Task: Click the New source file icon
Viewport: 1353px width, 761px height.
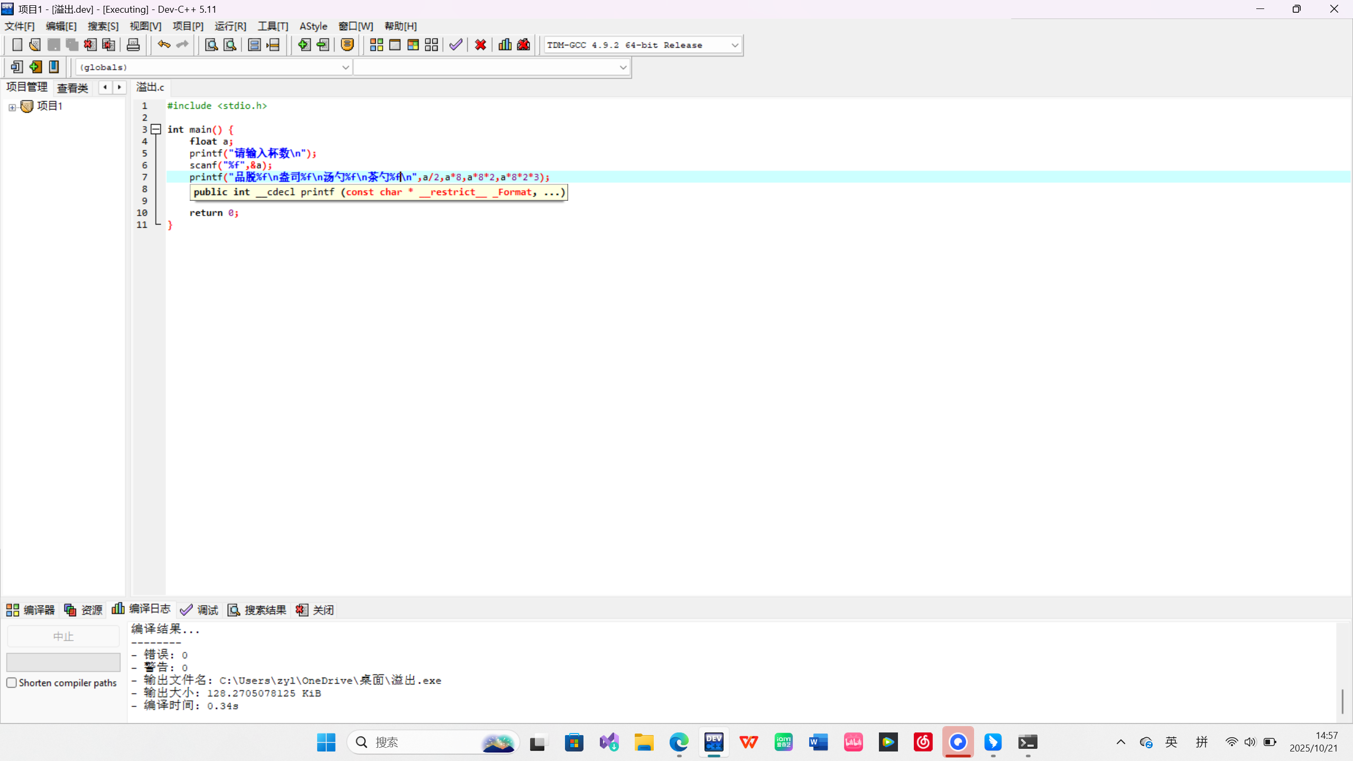Action: click(x=17, y=45)
